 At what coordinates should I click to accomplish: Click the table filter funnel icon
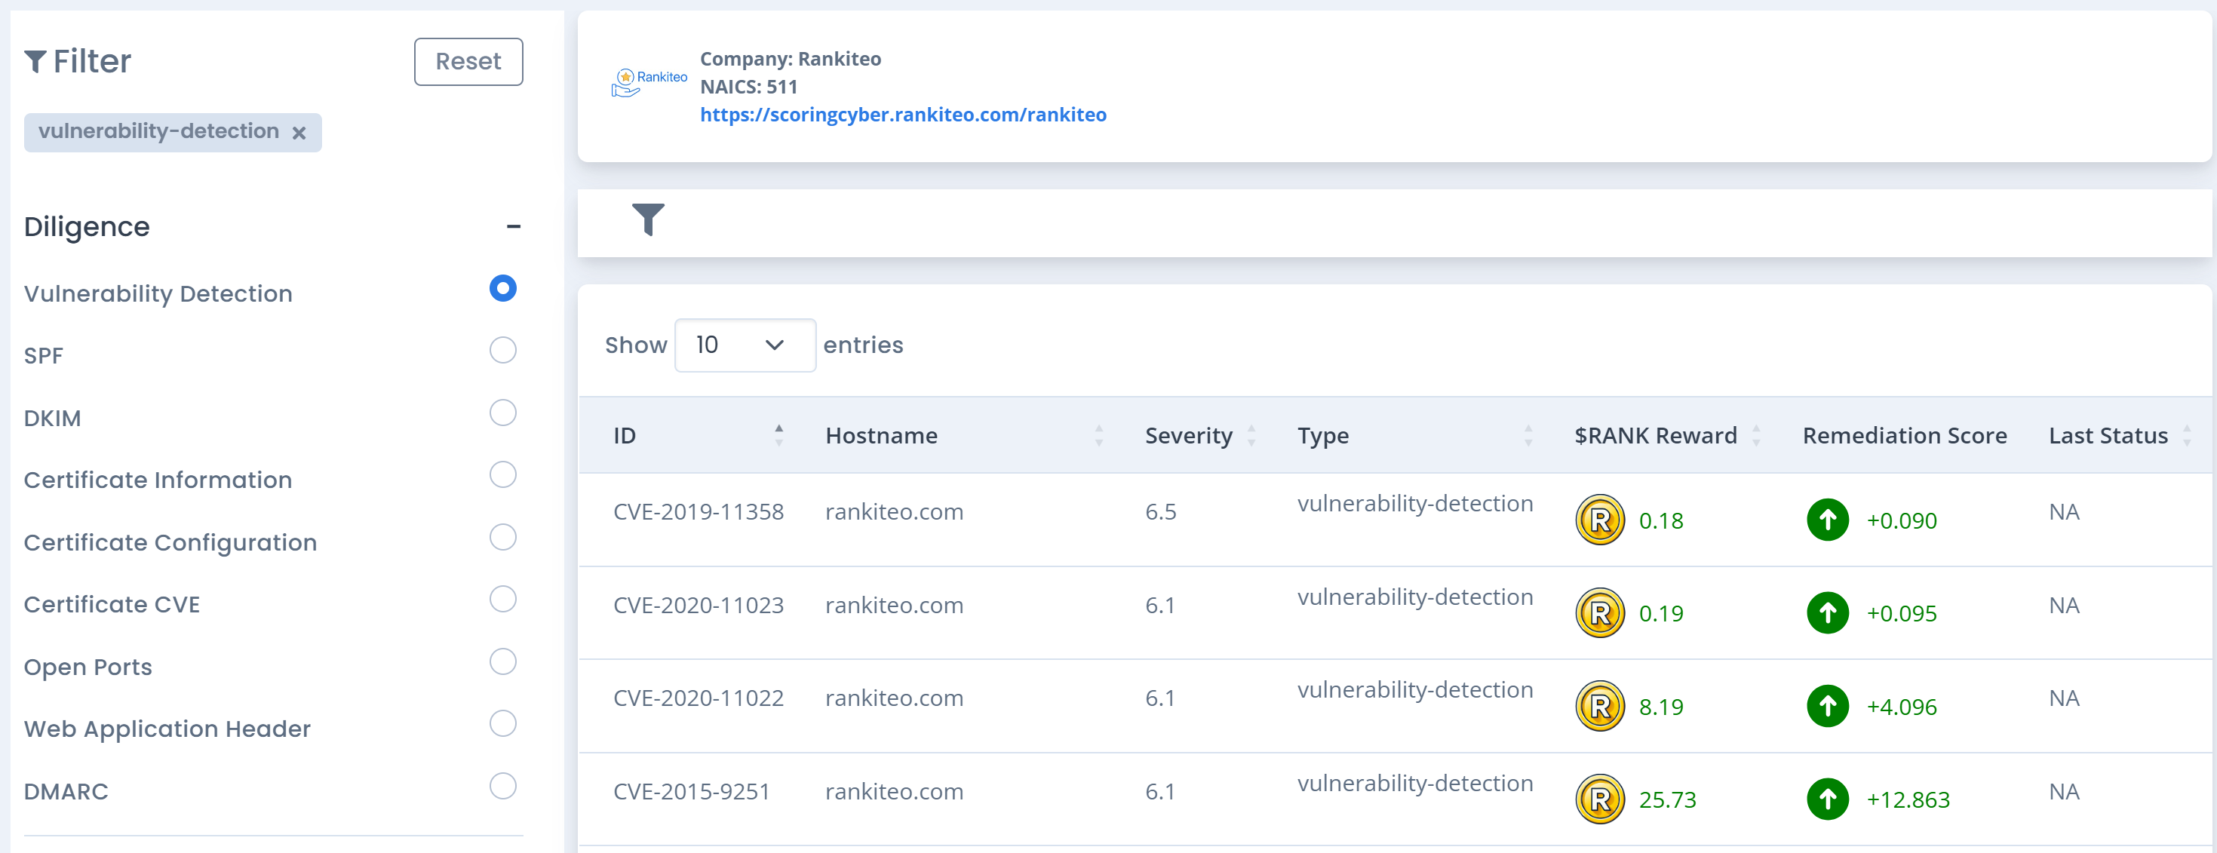[x=647, y=219]
